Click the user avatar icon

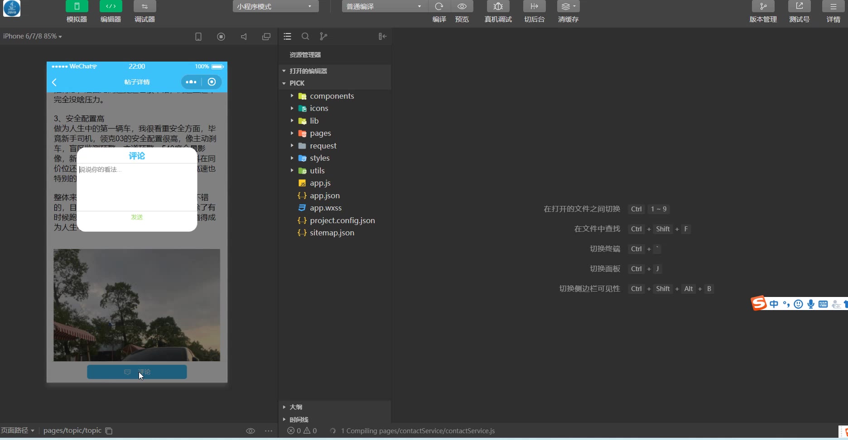point(12,8)
